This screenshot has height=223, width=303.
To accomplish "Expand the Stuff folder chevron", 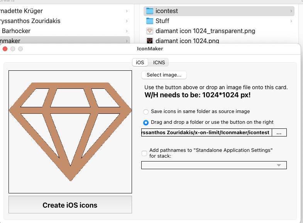I will pos(291,21).
